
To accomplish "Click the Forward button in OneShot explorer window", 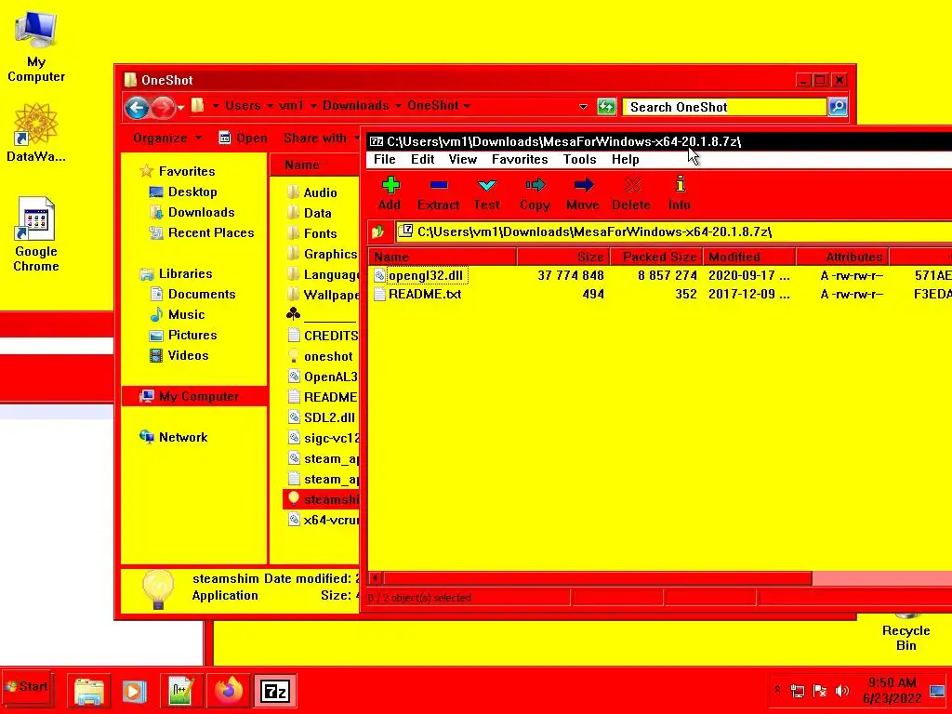I will 162,108.
